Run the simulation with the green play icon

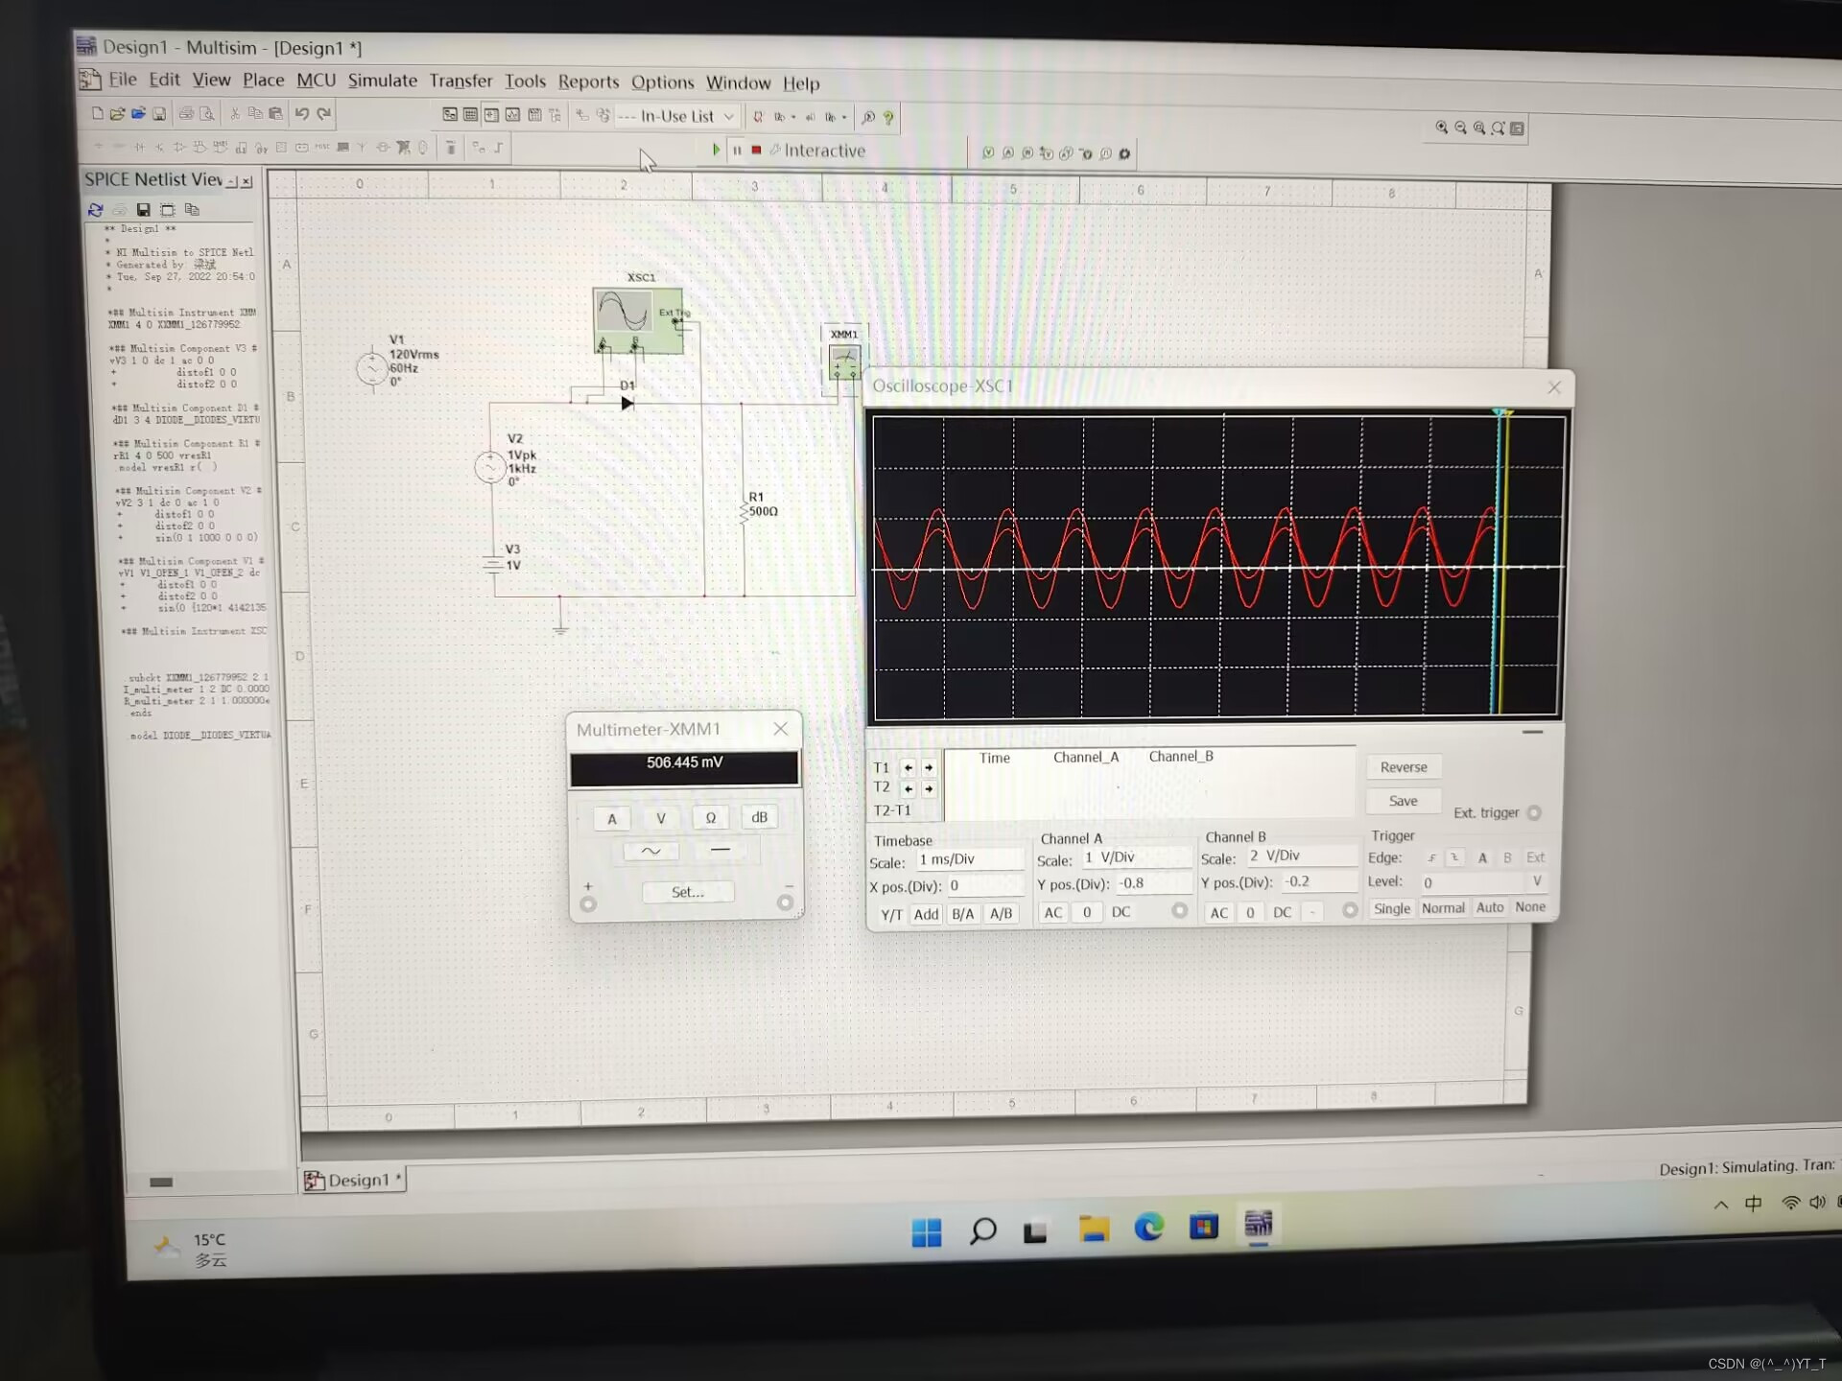coord(716,150)
